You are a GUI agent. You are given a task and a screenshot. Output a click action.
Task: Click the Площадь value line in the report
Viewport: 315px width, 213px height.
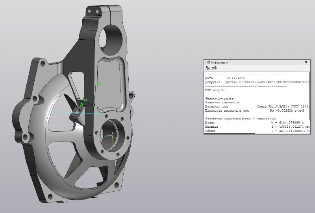(256, 127)
